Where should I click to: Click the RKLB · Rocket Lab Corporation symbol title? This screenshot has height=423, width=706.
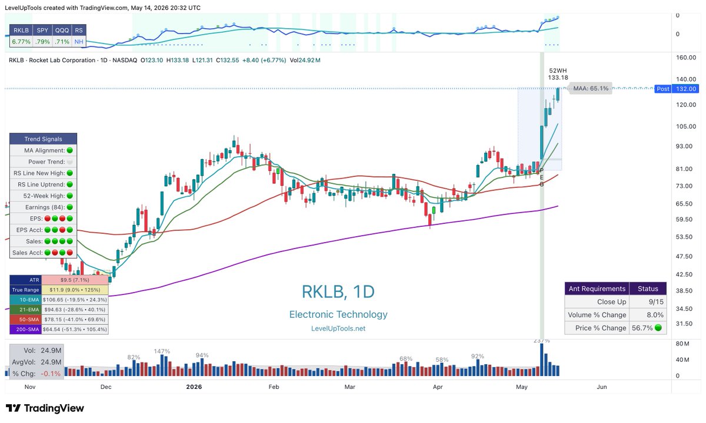[52, 60]
